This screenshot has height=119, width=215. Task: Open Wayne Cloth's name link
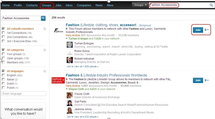[82, 94]
